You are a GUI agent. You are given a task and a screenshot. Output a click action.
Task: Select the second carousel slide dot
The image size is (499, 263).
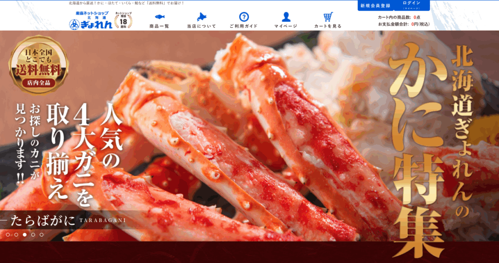16,235
